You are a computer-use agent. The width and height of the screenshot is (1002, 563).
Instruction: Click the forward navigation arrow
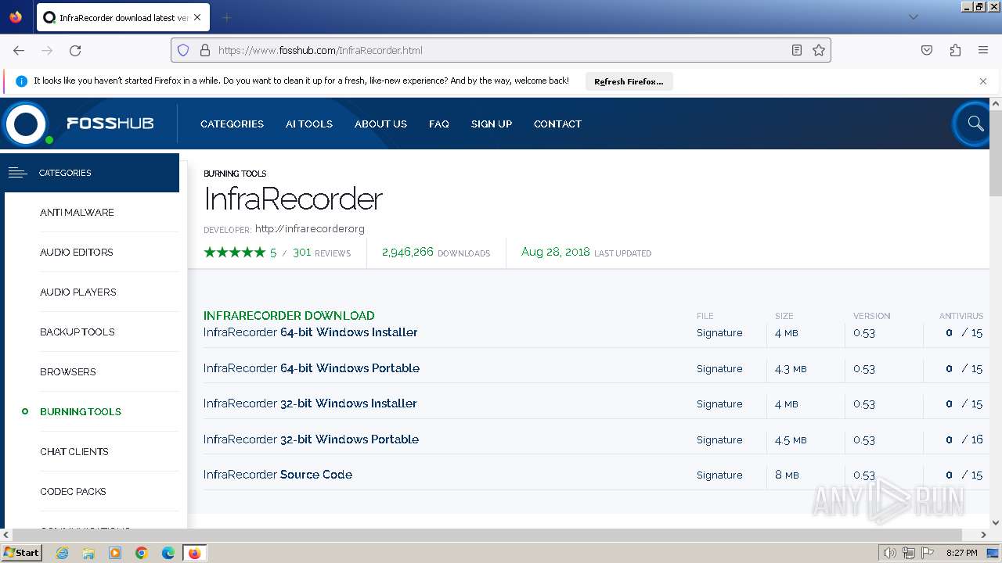click(x=47, y=50)
